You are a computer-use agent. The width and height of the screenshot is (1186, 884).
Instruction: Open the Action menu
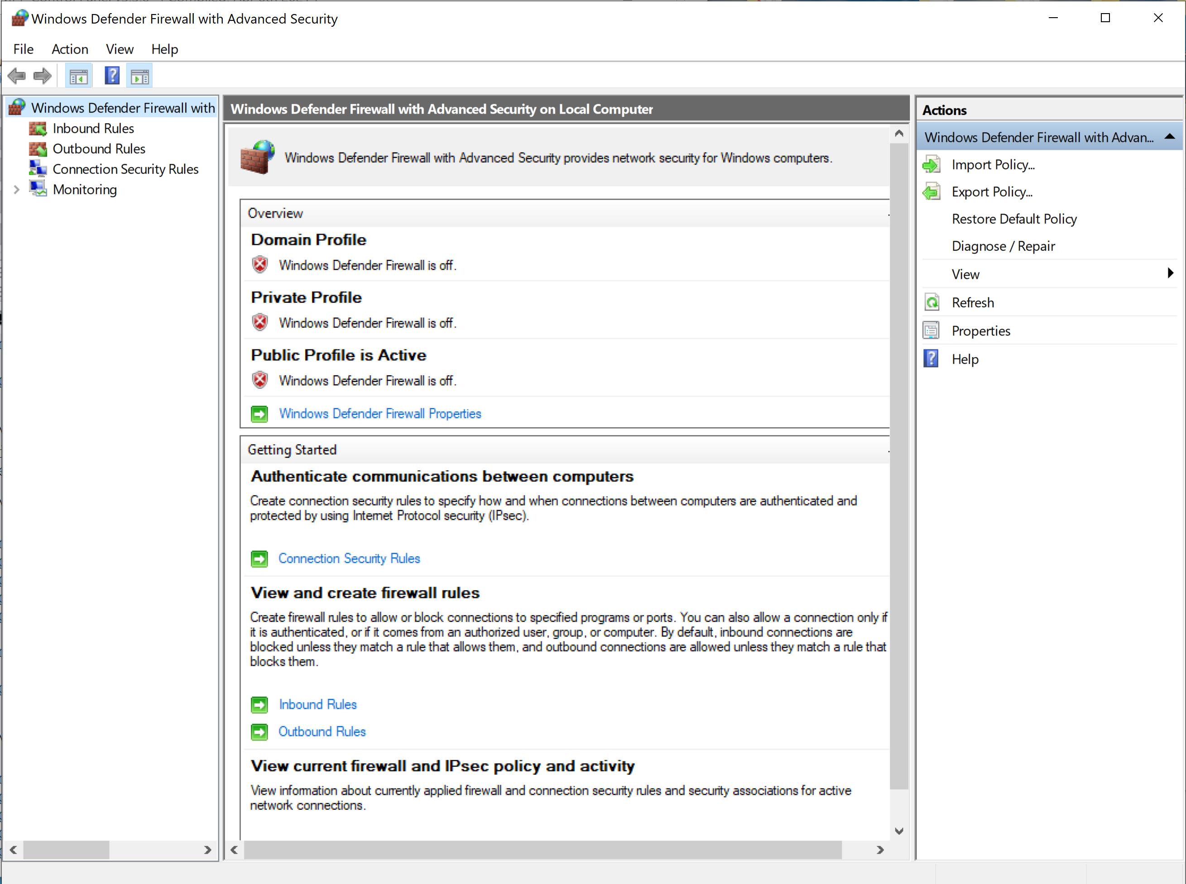coord(70,49)
